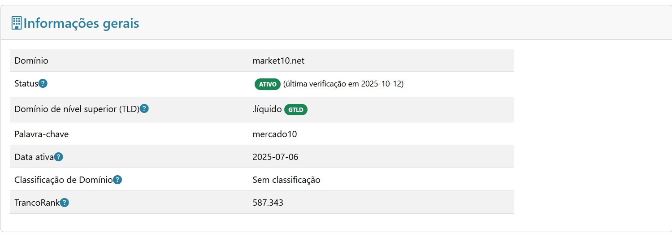Click the Informações gerais heading
Screen dimensions: 672x233
[81, 23]
